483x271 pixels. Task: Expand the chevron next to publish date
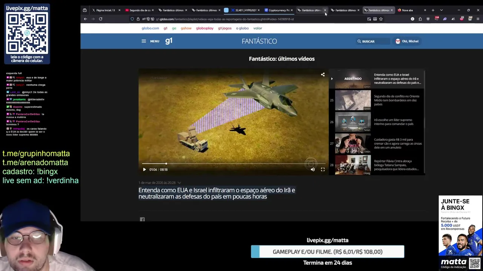pos(179,183)
